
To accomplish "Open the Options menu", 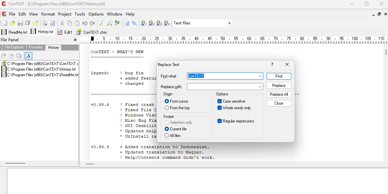I will (96, 14).
